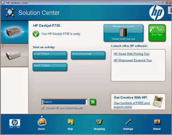Click the green search go arrow
Viewport: 172px width, 135px height.
coord(93,102)
